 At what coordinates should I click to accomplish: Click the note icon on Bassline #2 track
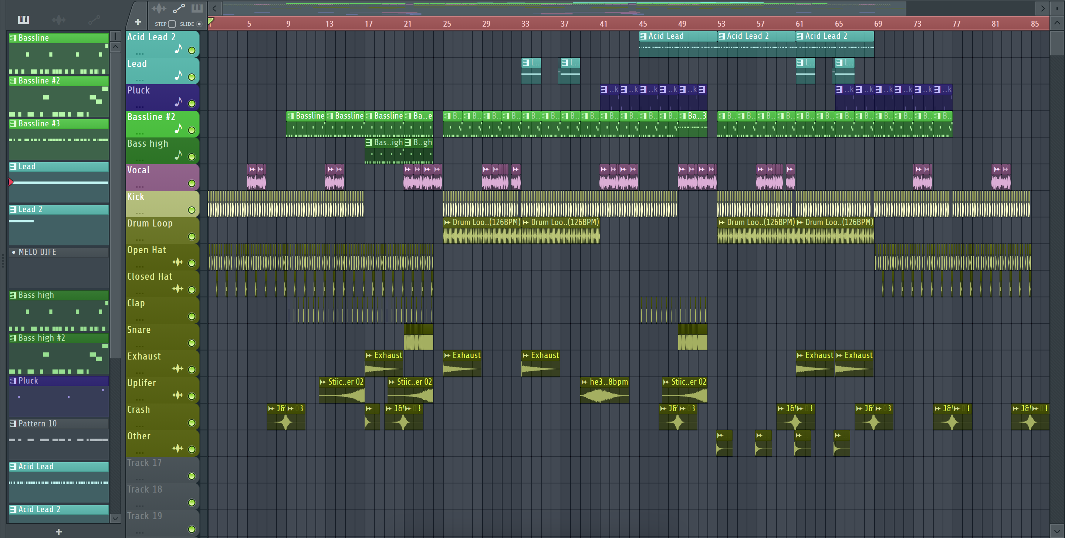(178, 129)
